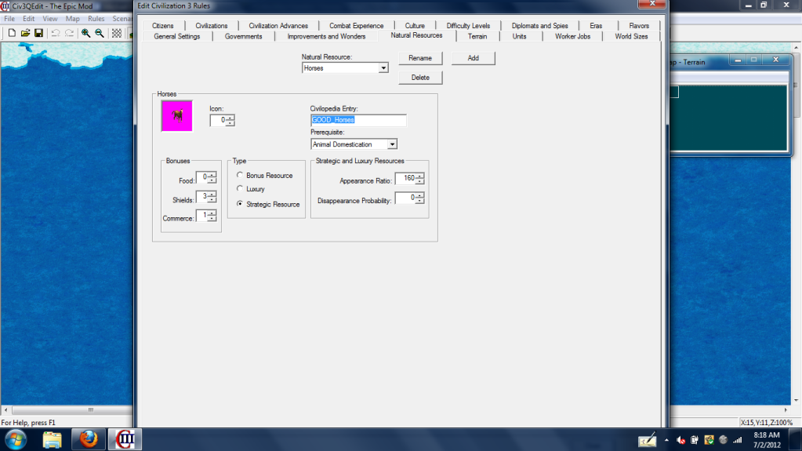
Task: Switch to the Civilizations tab
Action: tap(211, 26)
